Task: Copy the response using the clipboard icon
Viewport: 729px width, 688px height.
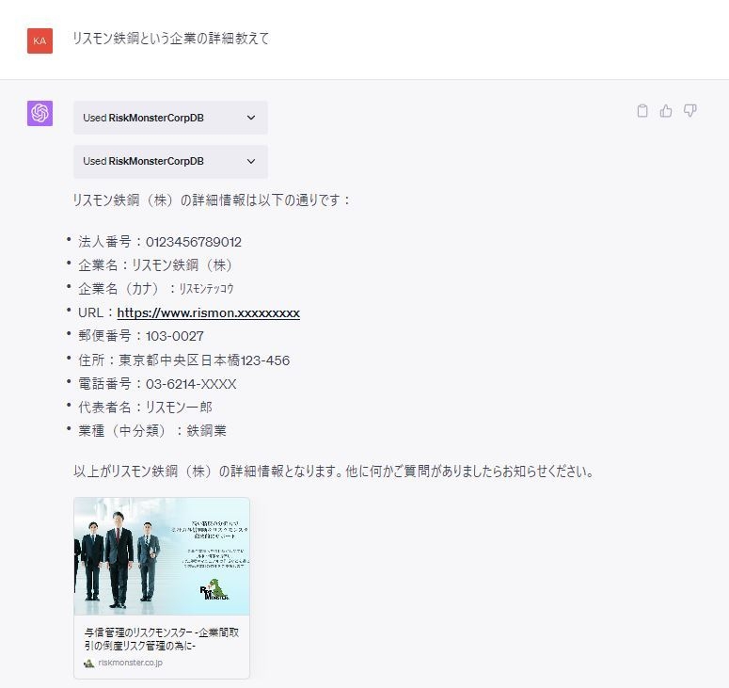Action: pos(642,111)
